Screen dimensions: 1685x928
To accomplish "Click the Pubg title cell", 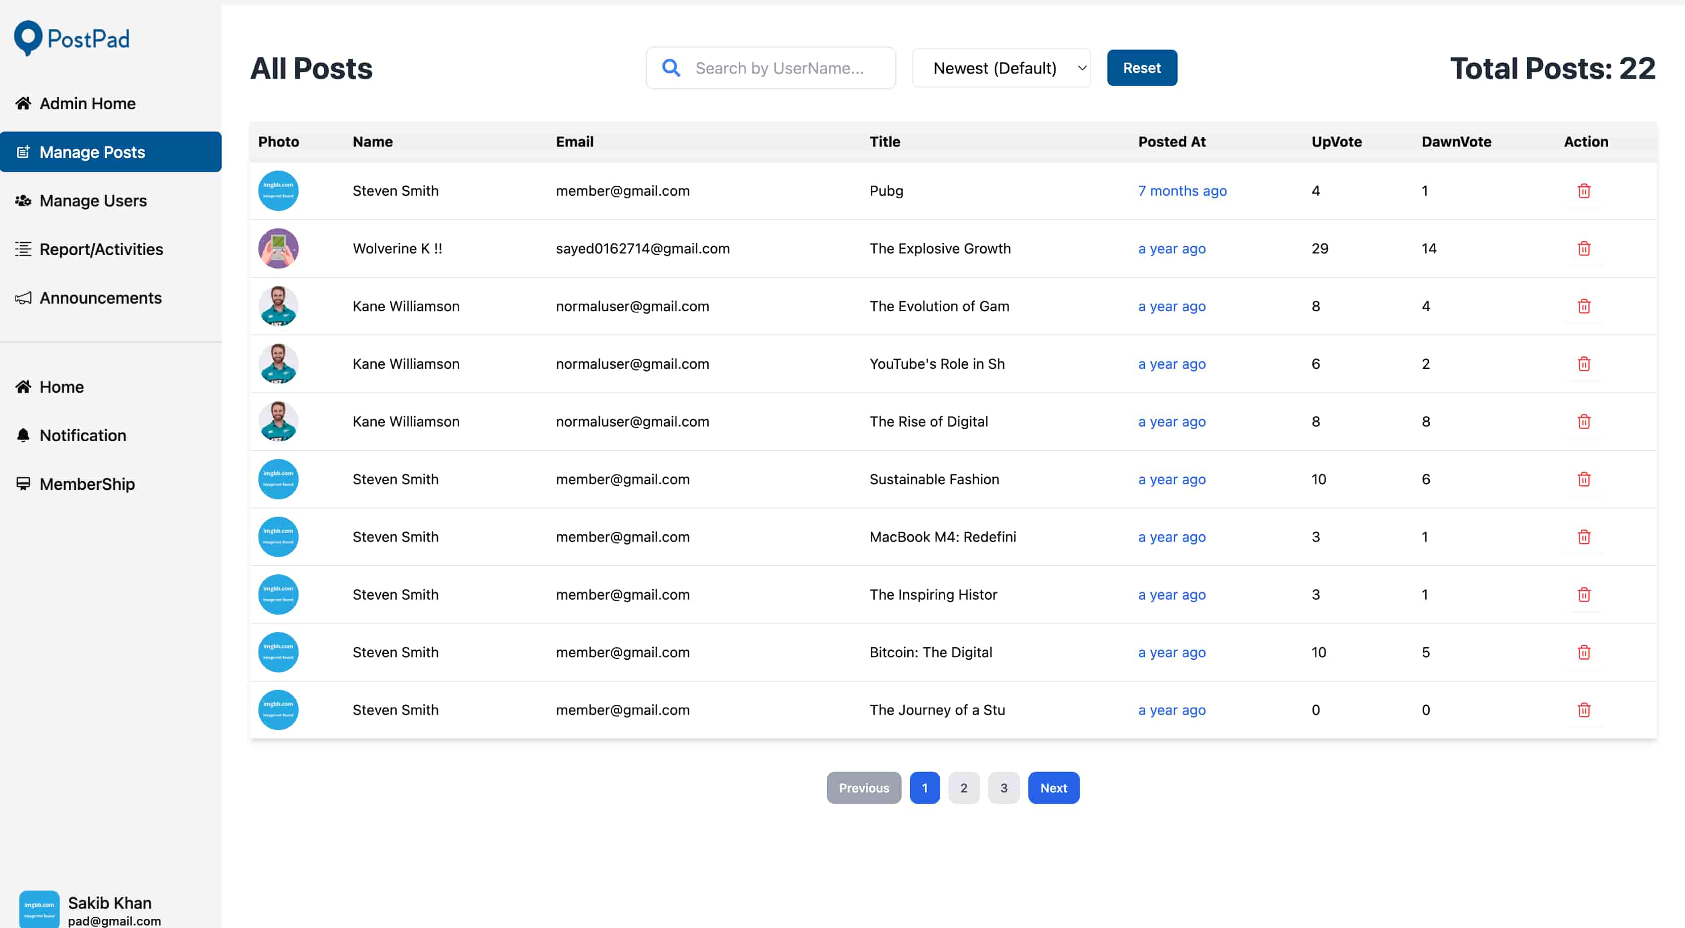I will pyautogui.click(x=886, y=191).
